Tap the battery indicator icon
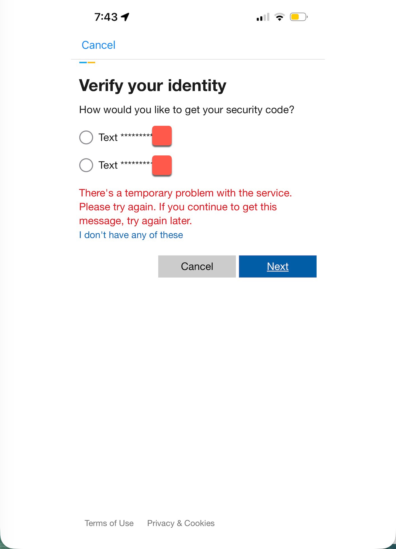396x549 pixels. click(x=298, y=17)
